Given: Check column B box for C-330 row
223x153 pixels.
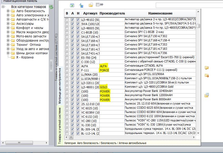Looking at the screenshot, I should pyautogui.click(x=67, y=62).
